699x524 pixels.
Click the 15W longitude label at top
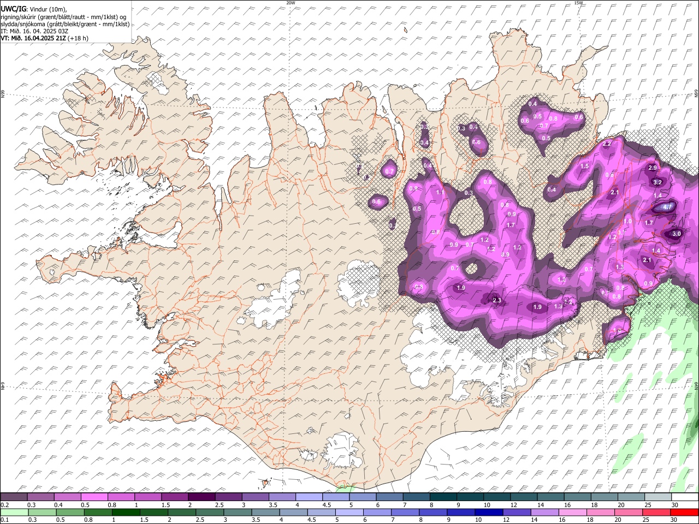coord(578,3)
